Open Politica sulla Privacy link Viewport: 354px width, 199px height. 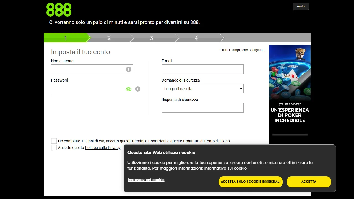coord(103,148)
